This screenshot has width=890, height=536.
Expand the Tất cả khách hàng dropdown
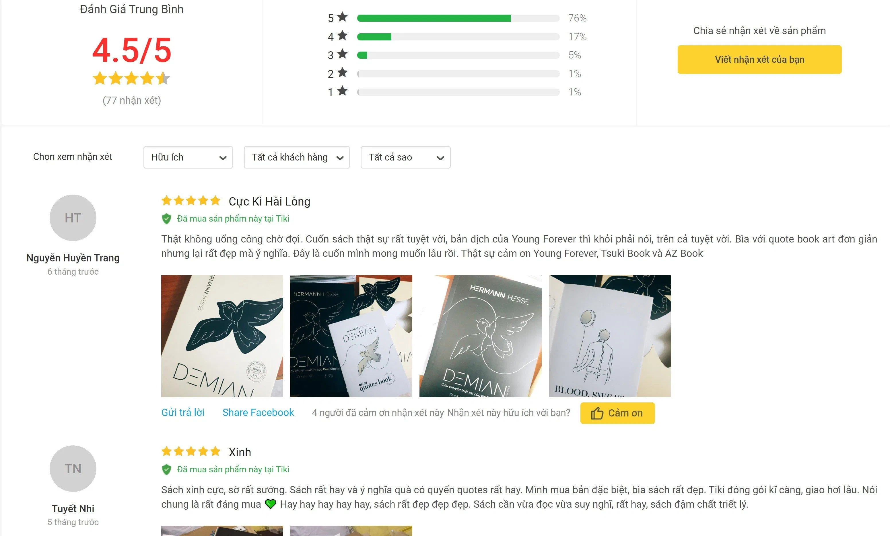pyautogui.click(x=297, y=157)
